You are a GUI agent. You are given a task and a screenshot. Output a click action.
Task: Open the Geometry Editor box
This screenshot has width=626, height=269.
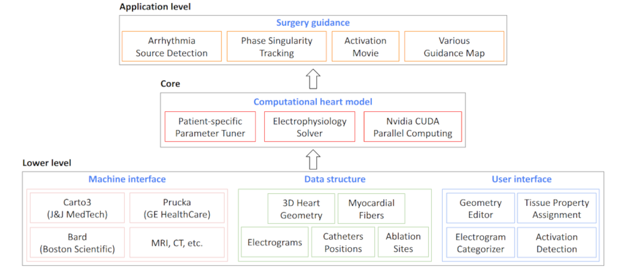[x=481, y=209]
